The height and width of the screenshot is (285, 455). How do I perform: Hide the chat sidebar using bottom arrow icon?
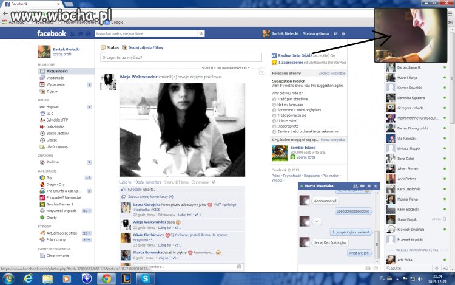pyautogui.click(x=445, y=268)
